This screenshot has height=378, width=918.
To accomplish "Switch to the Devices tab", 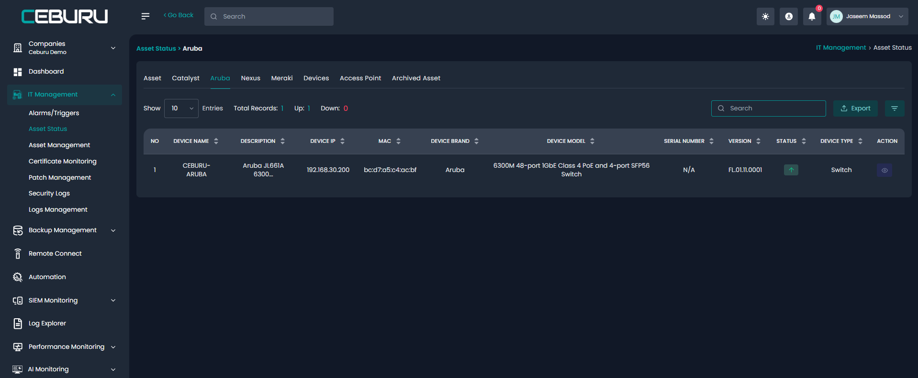I will 316,78.
